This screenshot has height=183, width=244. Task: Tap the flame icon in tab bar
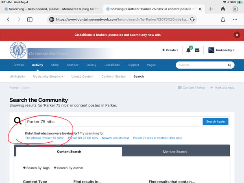tap(223, 9)
